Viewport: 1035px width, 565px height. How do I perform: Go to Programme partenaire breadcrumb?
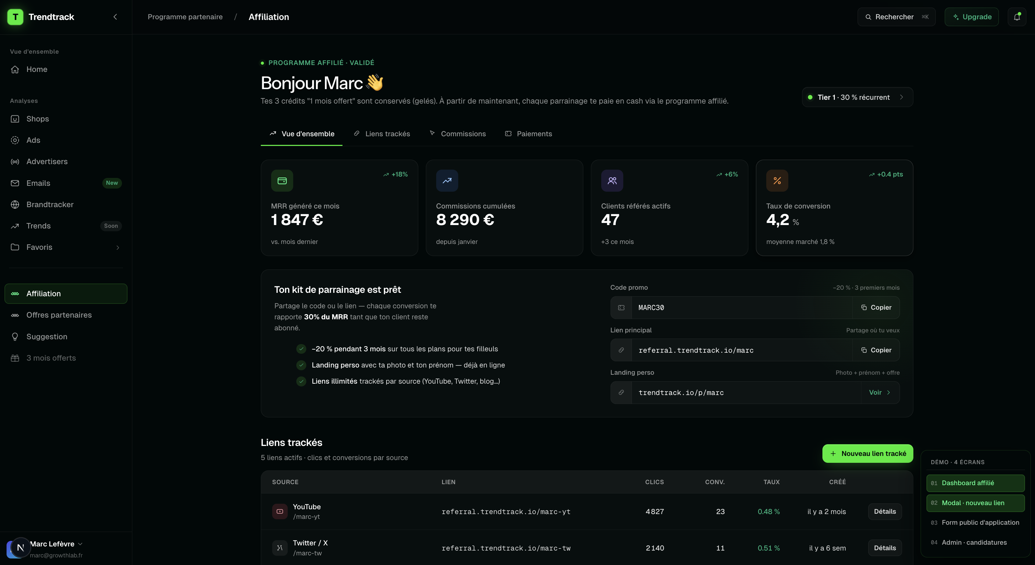(185, 17)
